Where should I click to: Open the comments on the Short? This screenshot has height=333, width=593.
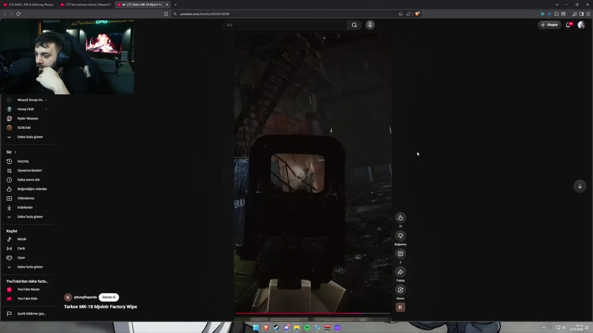[x=400, y=254]
